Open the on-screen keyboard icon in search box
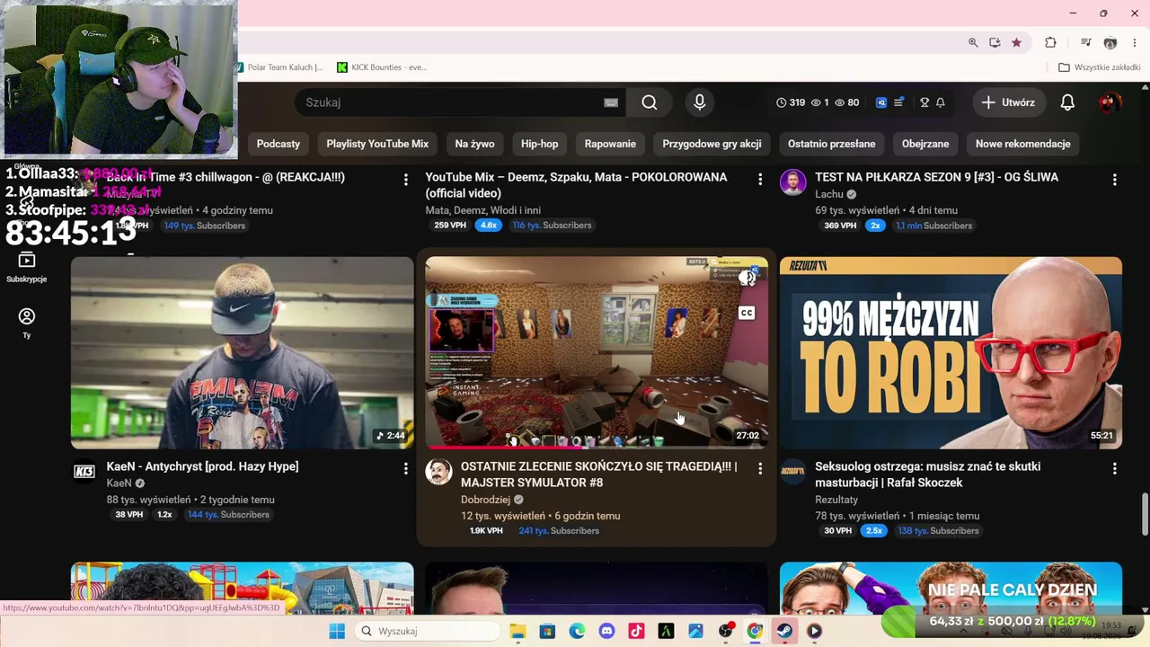Image resolution: width=1150 pixels, height=647 pixels. [x=611, y=102]
